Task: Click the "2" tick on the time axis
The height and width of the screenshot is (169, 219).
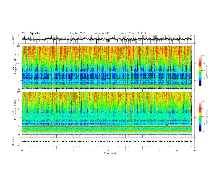Action: tap(56, 150)
